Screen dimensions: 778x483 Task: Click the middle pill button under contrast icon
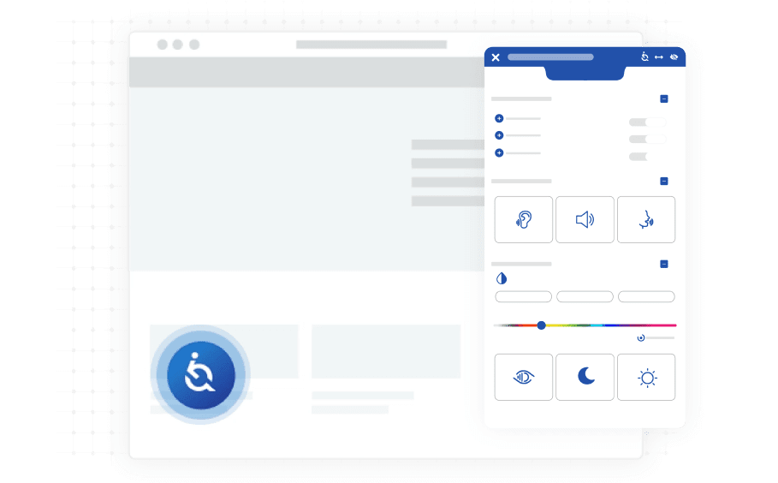coord(585,297)
